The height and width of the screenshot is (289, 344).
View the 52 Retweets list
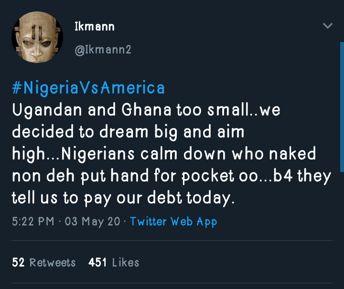tap(44, 262)
